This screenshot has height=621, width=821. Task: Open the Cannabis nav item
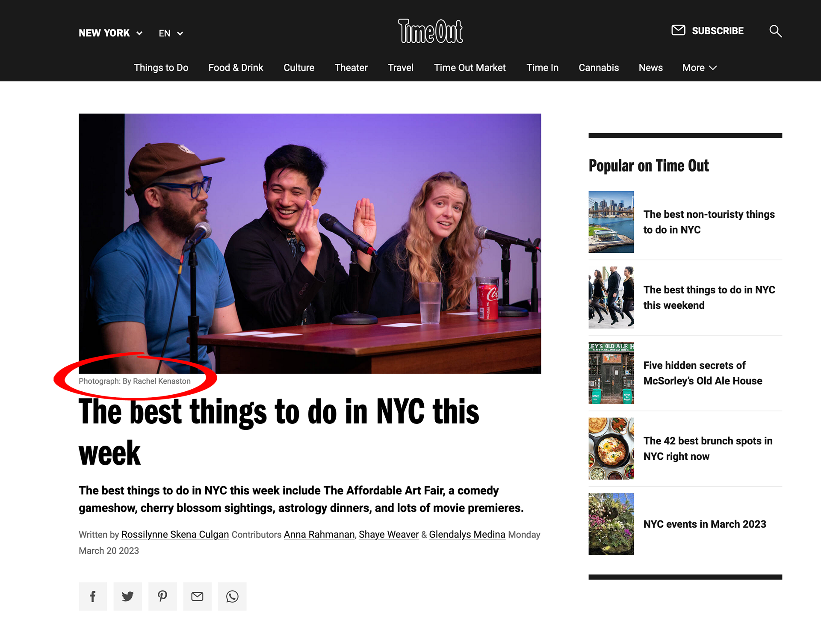tap(598, 68)
